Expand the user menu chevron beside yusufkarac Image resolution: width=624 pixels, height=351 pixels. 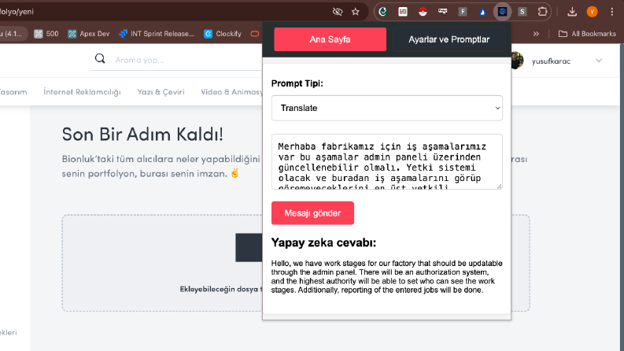tap(599, 61)
